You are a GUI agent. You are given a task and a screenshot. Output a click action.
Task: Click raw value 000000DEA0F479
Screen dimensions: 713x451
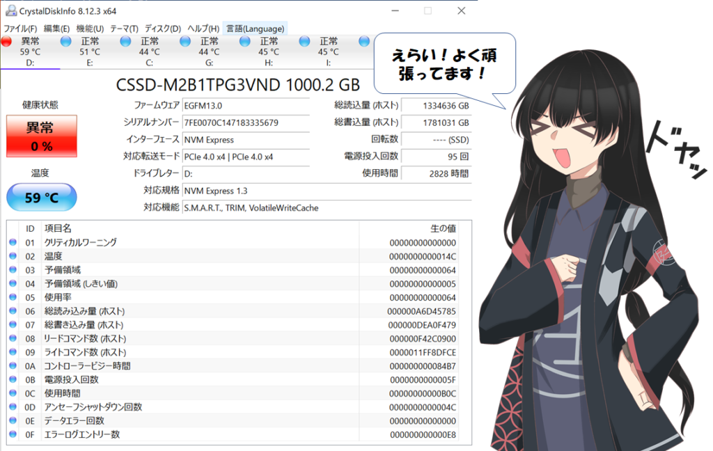(422, 325)
